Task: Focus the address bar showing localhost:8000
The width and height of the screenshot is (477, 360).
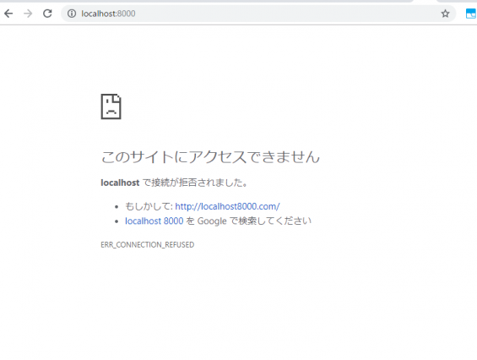Action: tap(258, 14)
